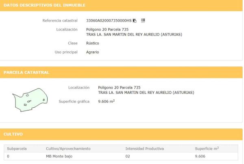This screenshot has height=164, width=244.
Task: Click the 9.606 surface cell in Cultivo table
Action: click(x=201, y=156)
